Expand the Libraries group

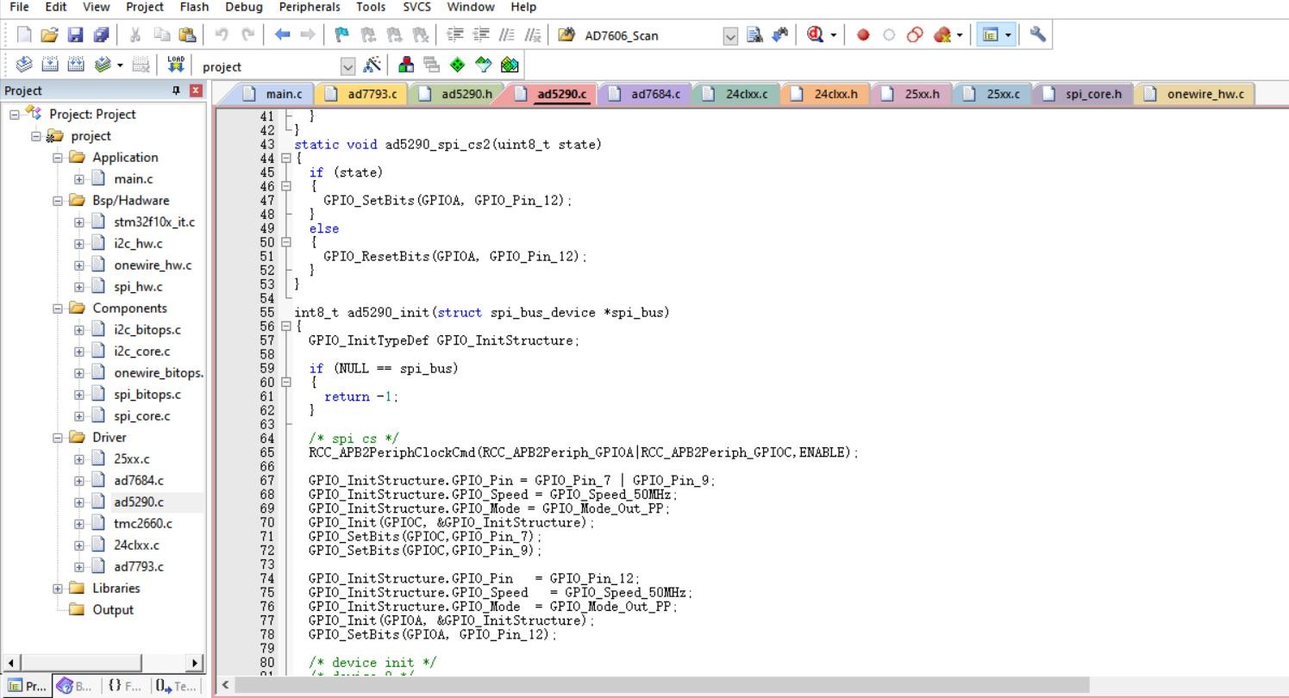click(x=57, y=589)
